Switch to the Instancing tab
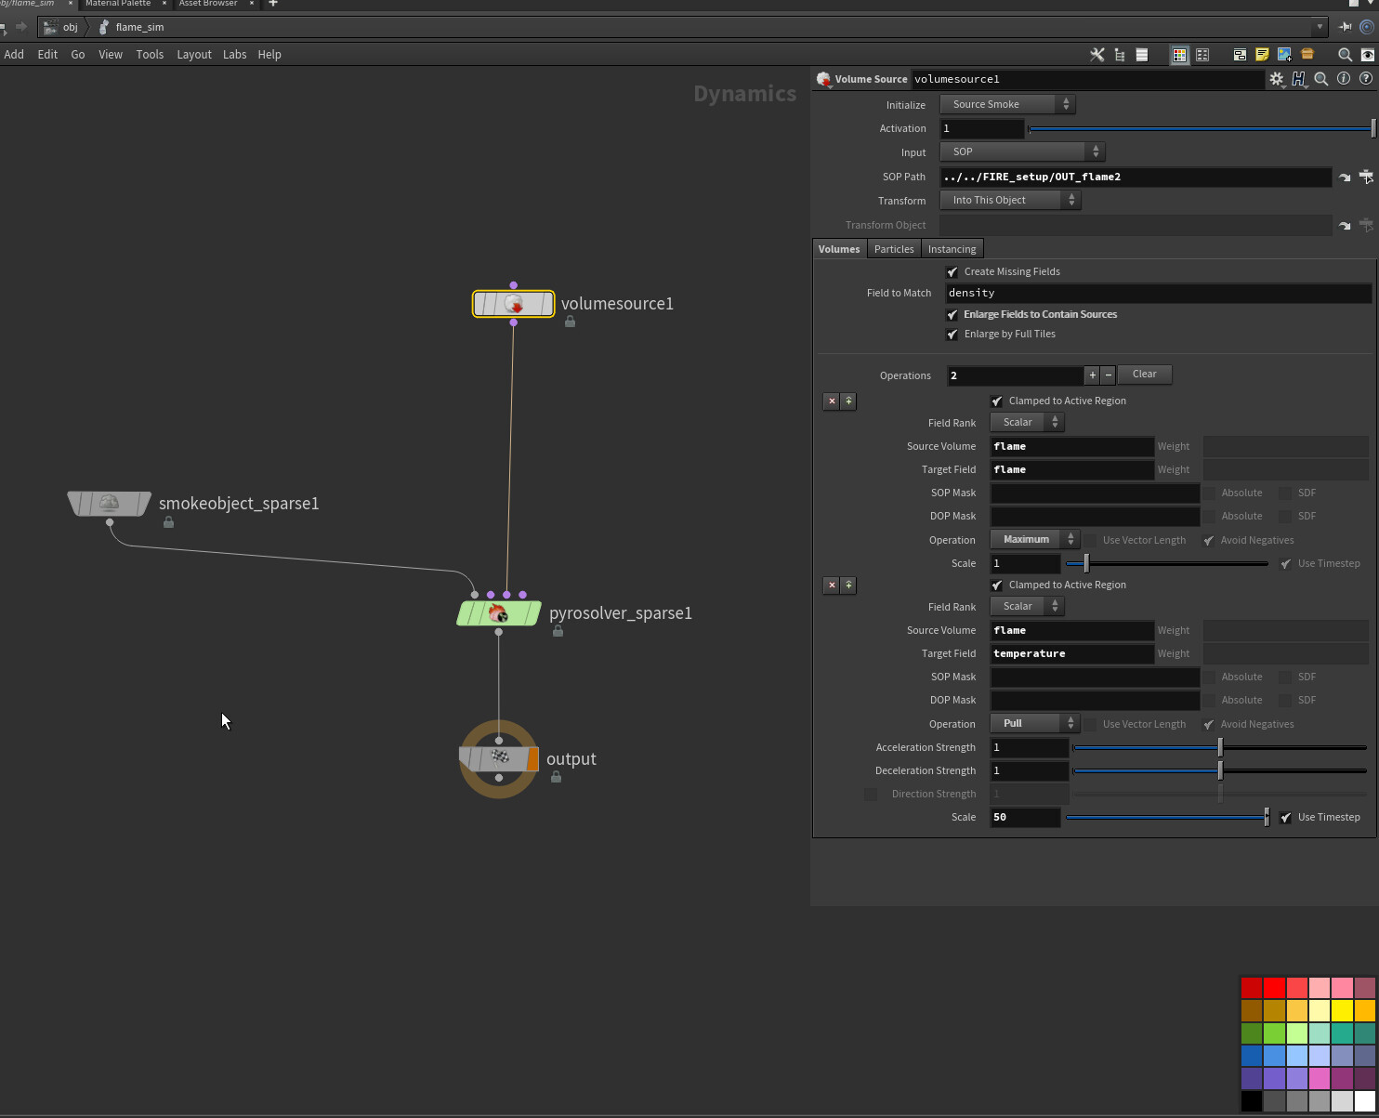The image size is (1379, 1118). 952,249
